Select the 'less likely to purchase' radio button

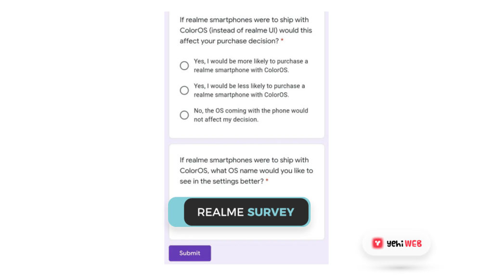(x=184, y=90)
